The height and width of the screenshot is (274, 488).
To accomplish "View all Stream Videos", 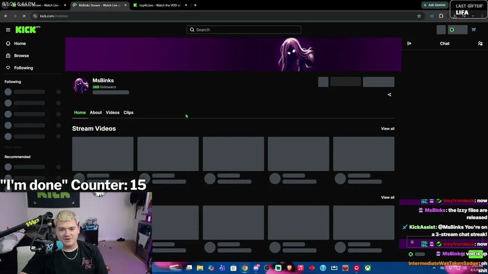I will [388, 129].
